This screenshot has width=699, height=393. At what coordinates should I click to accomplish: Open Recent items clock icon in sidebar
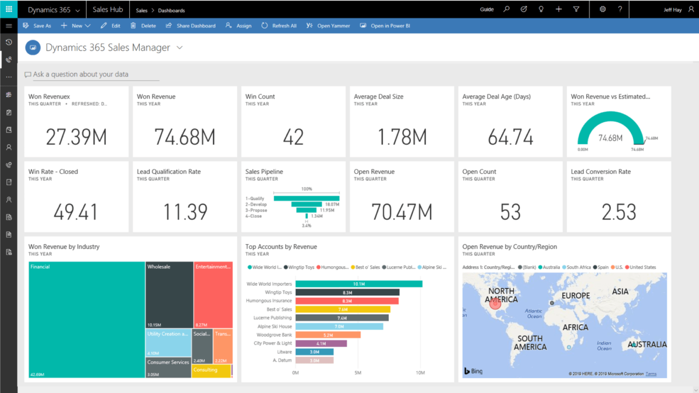[8, 42]
